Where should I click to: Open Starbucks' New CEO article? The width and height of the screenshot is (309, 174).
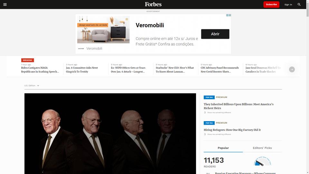pos(175,70)
